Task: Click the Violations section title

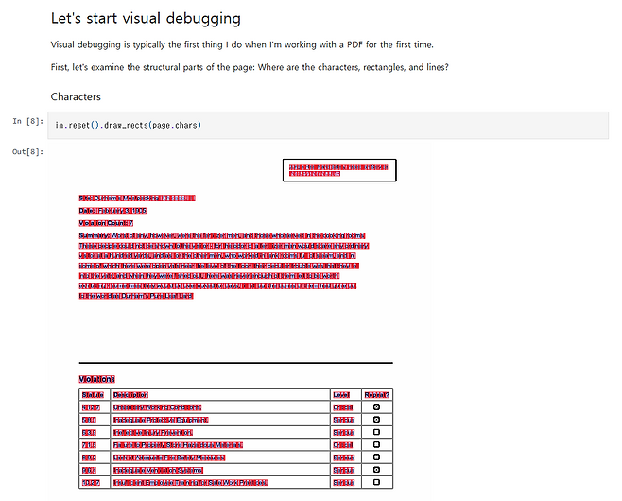Action: pyautogui.click(x=96, y=379)
